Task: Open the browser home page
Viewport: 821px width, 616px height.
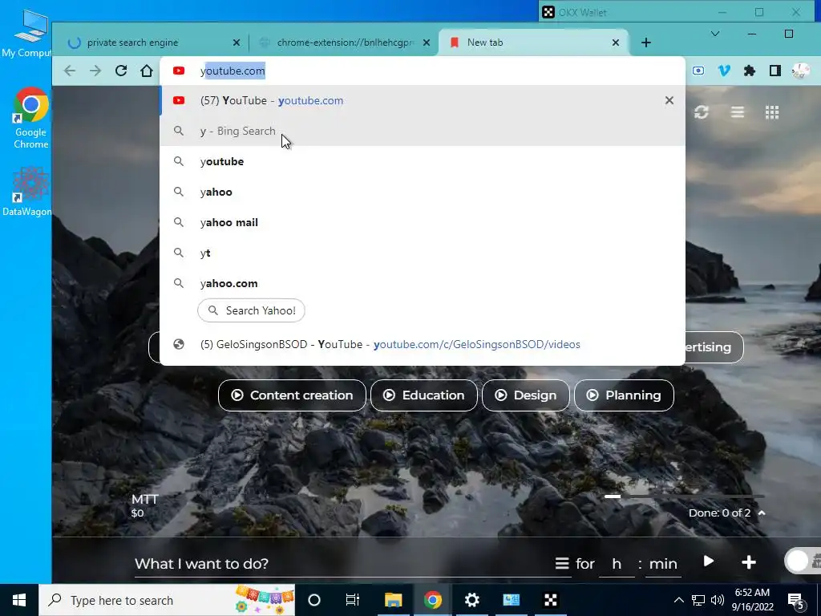Action: (147, 71)
